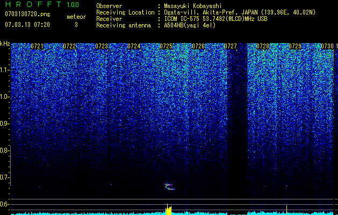The height and width of the screenshot is (215, 338).
Task: Click the 0729 time marker
Action: pos(295,46)
